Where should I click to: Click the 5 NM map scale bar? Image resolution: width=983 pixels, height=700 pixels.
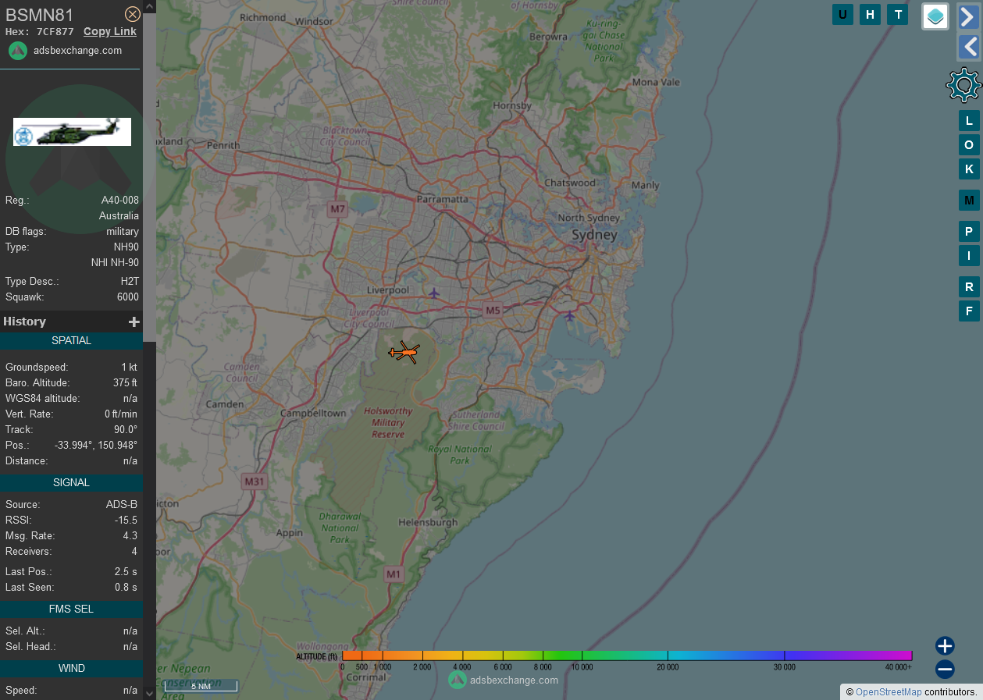[x=201, y=686]
